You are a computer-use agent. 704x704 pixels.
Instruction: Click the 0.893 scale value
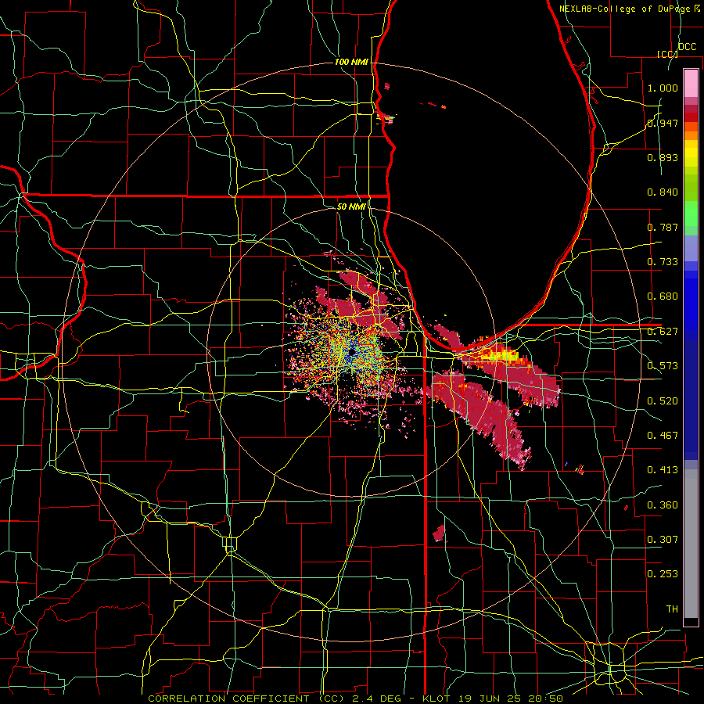663,157
